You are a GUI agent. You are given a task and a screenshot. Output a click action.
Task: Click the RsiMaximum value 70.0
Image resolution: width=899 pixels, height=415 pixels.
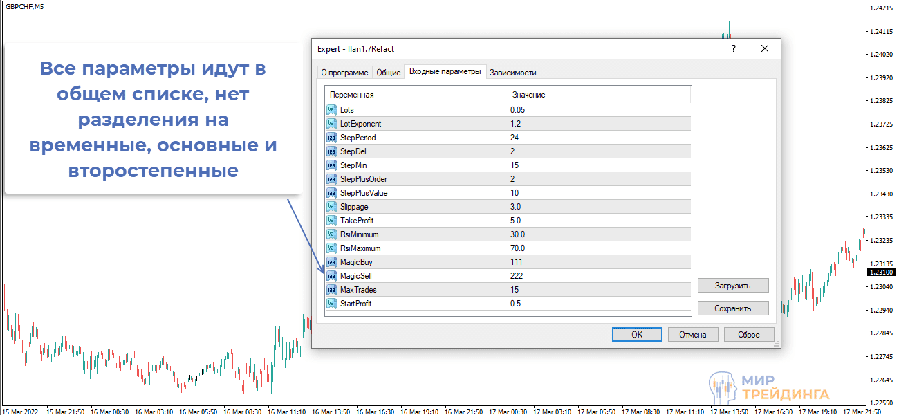click(598, 248)
